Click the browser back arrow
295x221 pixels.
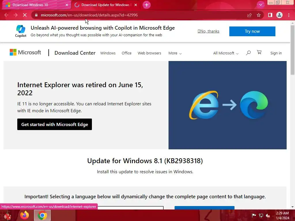tap(6, 15)
